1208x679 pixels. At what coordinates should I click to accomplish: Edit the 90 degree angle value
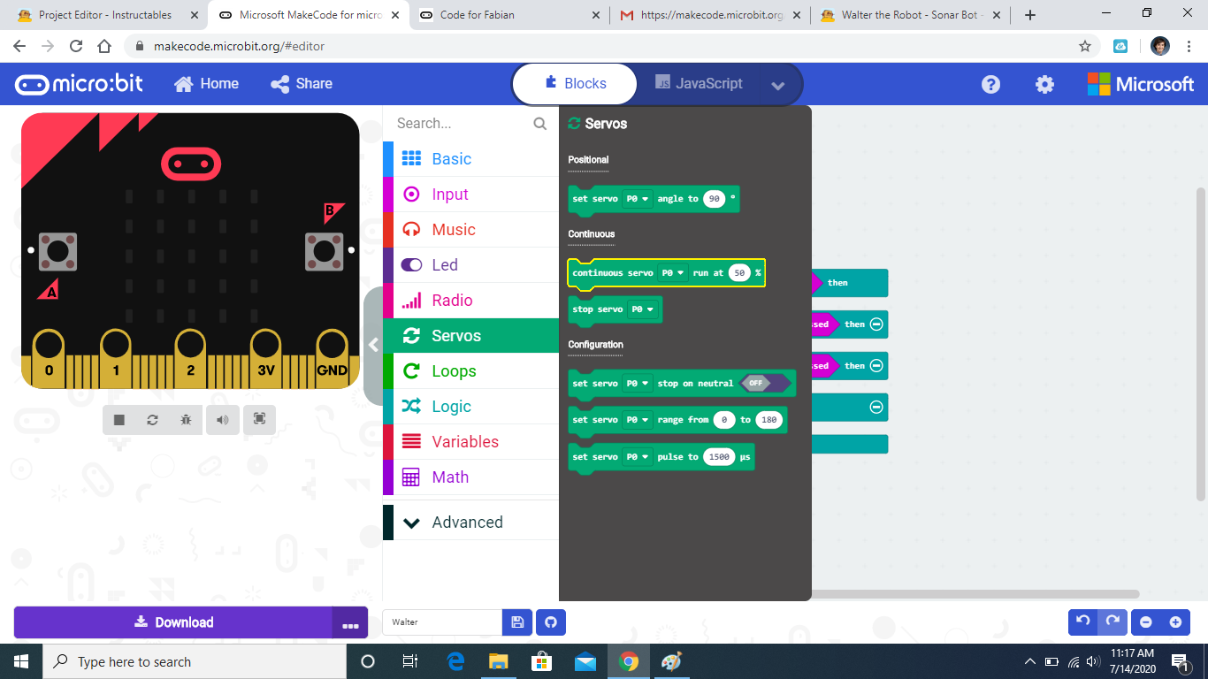[714, 199]
